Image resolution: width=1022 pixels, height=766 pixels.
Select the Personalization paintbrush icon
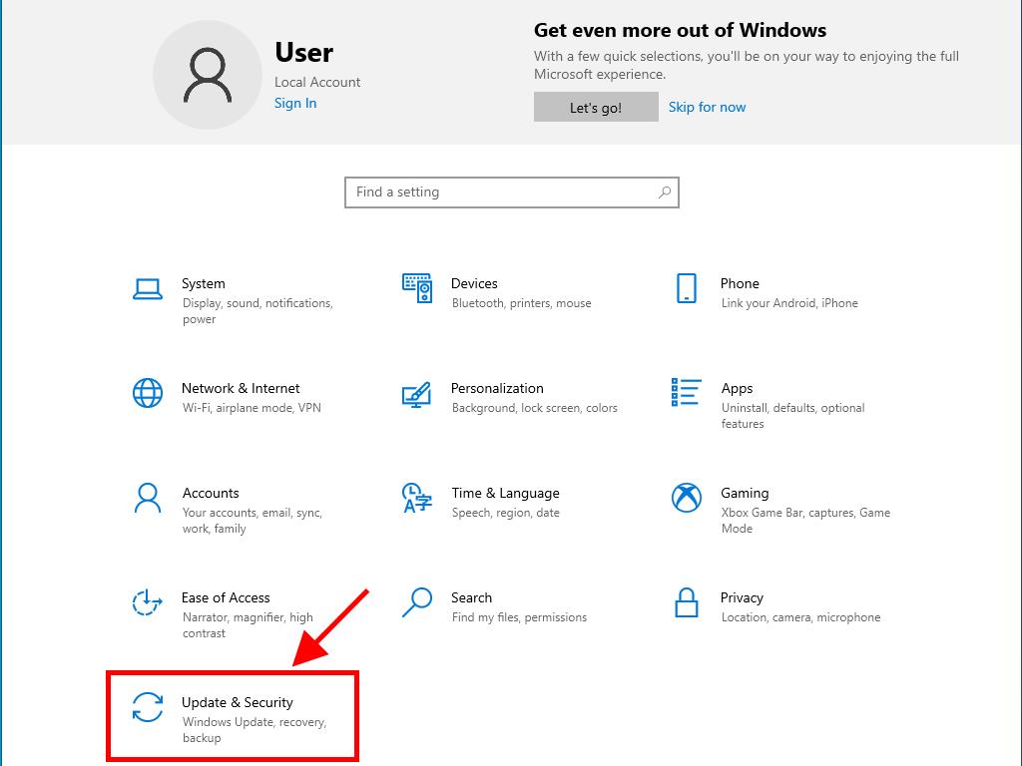(416, 393)
